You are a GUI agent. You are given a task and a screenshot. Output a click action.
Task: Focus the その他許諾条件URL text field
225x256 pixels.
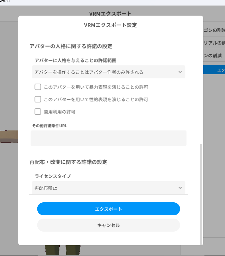[x=108, y=138]
